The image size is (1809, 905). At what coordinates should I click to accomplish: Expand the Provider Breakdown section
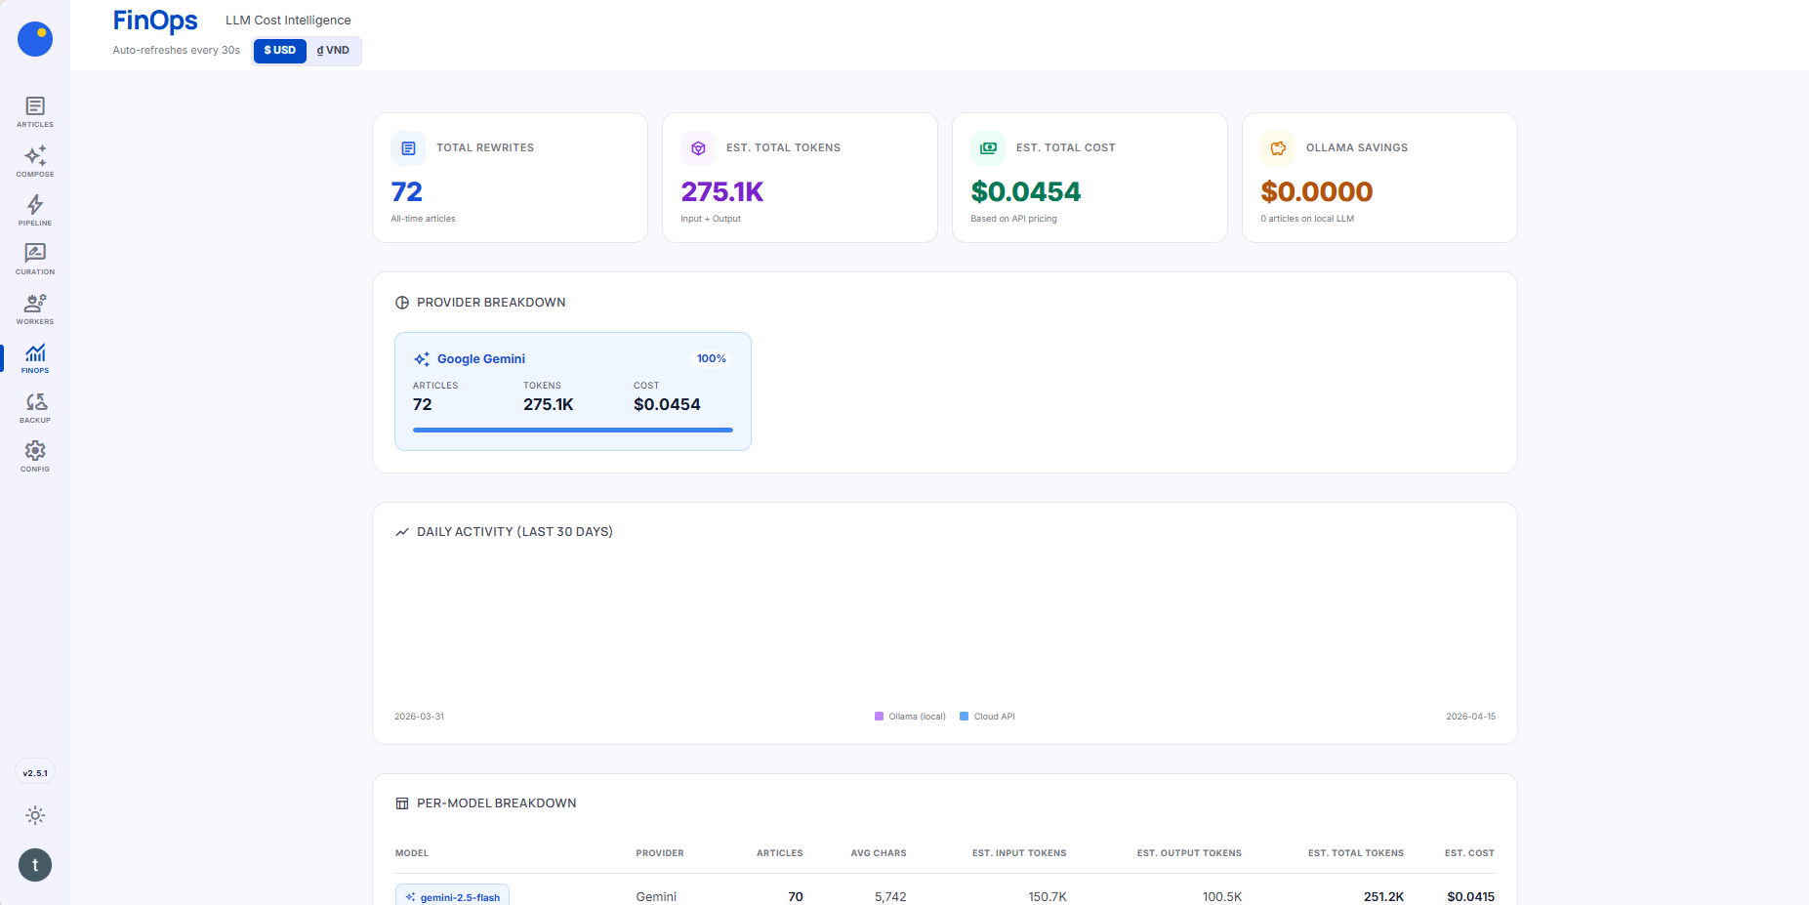(x=480, y=302)
